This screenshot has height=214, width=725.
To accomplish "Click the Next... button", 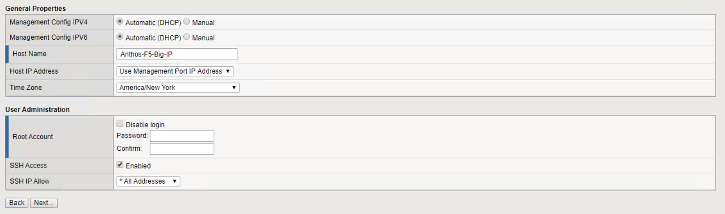I will tap(44, 203).
